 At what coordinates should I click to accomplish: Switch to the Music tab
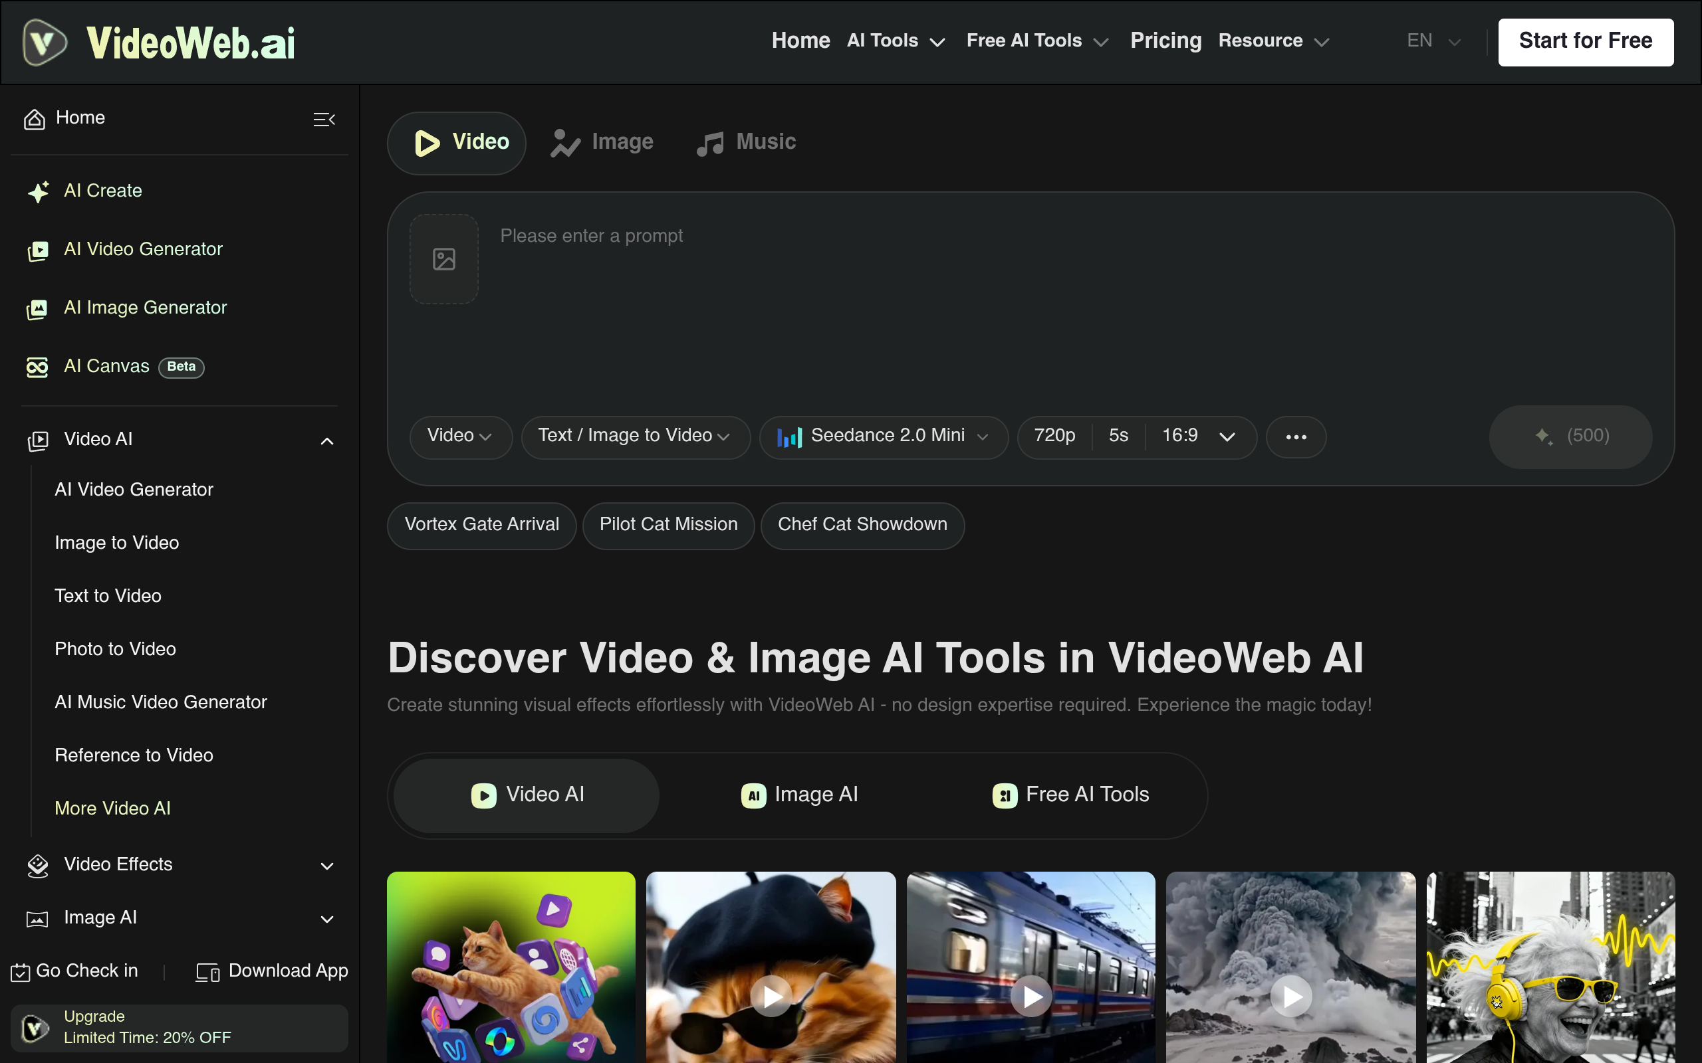[746, 143]
